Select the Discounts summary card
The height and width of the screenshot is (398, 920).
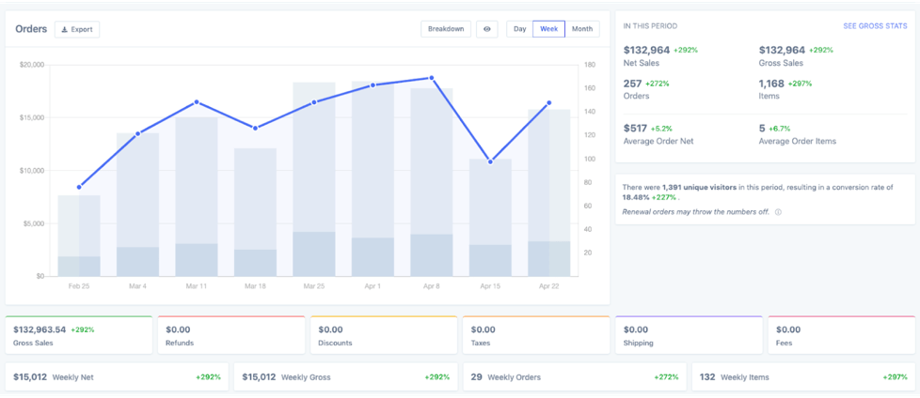coord(384,335)
